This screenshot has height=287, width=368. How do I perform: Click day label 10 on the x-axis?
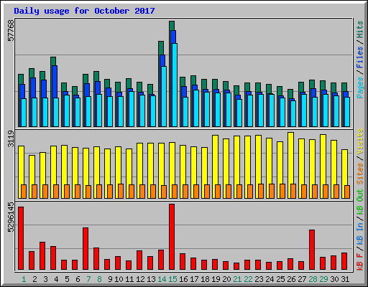(x=119, y=279)
